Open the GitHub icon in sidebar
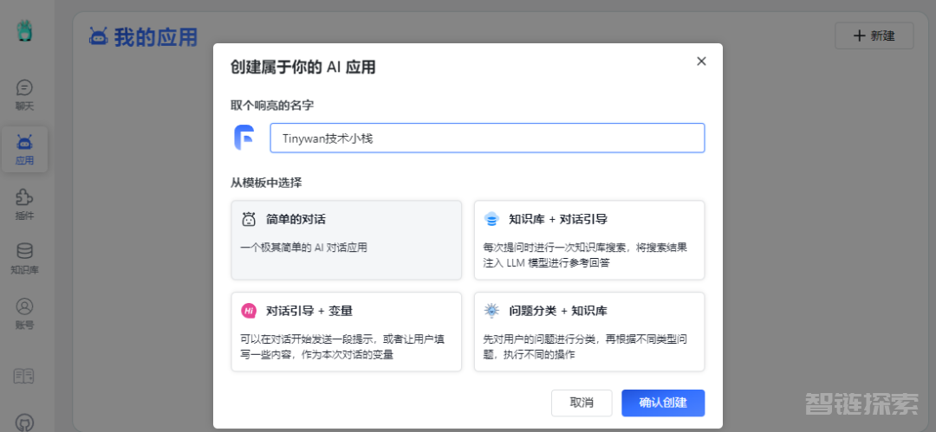This screenshot has height=432, width=936. coord(24,422)
